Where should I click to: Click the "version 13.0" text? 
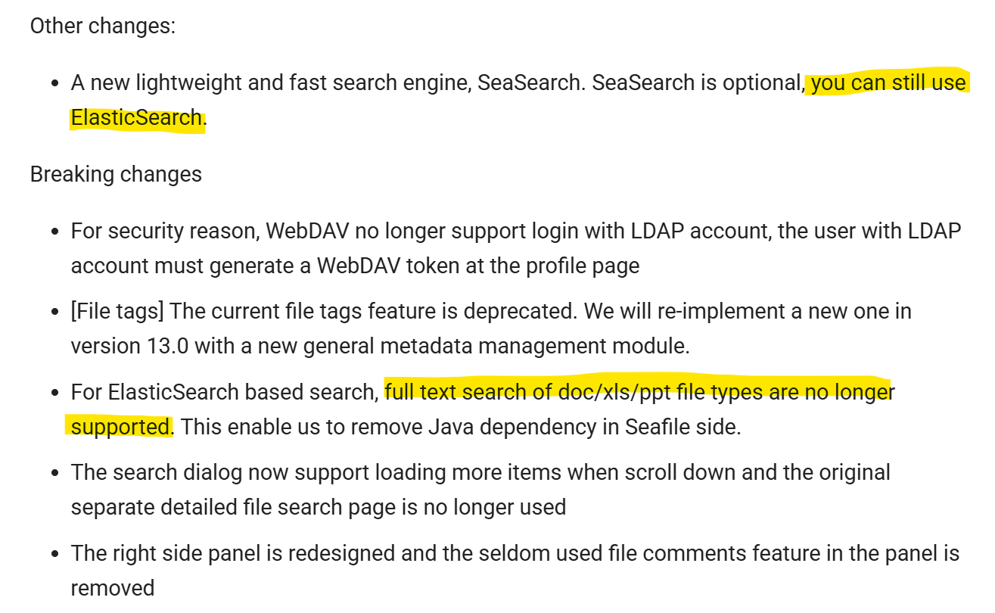coord(130,346)
